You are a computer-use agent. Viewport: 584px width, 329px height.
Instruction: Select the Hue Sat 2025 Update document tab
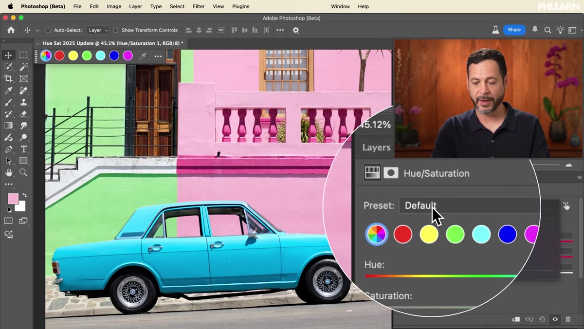point(113,43)
